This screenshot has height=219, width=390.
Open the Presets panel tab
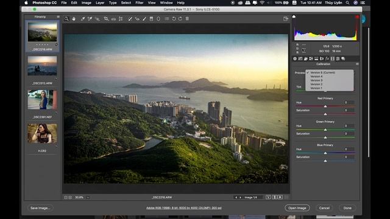pyautogui.click(x=338, y=58)
